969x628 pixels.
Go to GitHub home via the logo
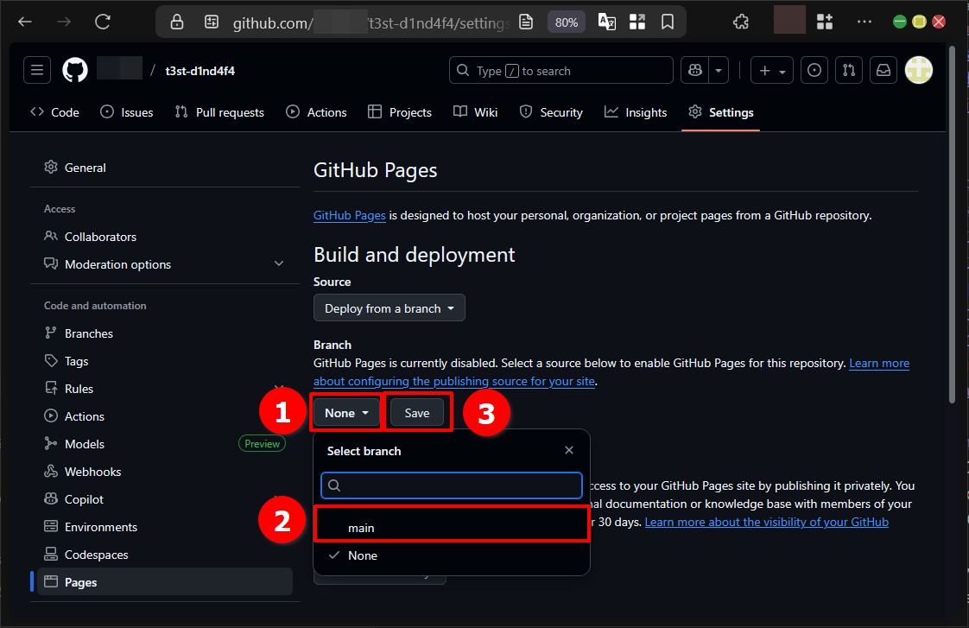tap(74, 70)
